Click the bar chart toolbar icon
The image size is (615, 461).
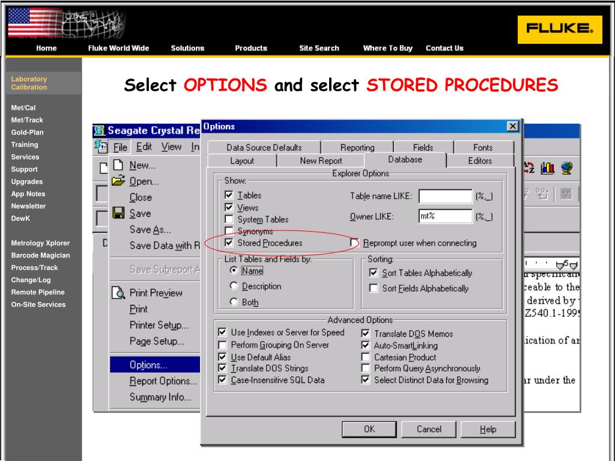point(548,168)
